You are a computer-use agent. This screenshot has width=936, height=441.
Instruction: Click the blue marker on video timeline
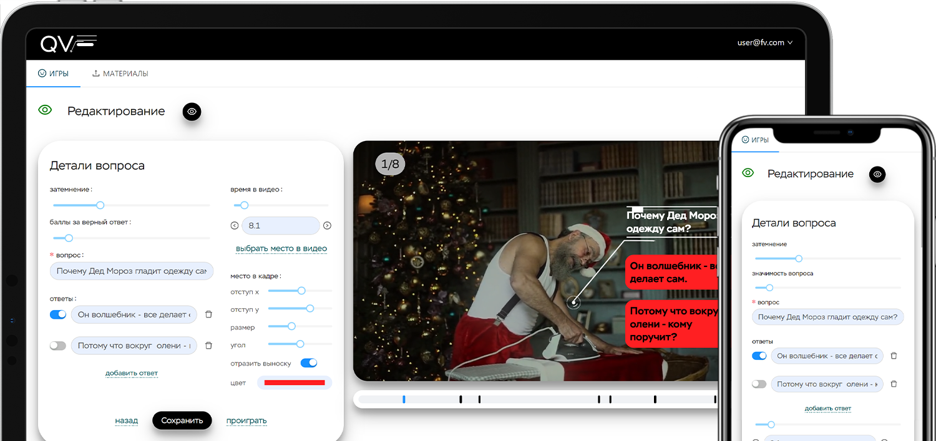(x=404, y=399)
